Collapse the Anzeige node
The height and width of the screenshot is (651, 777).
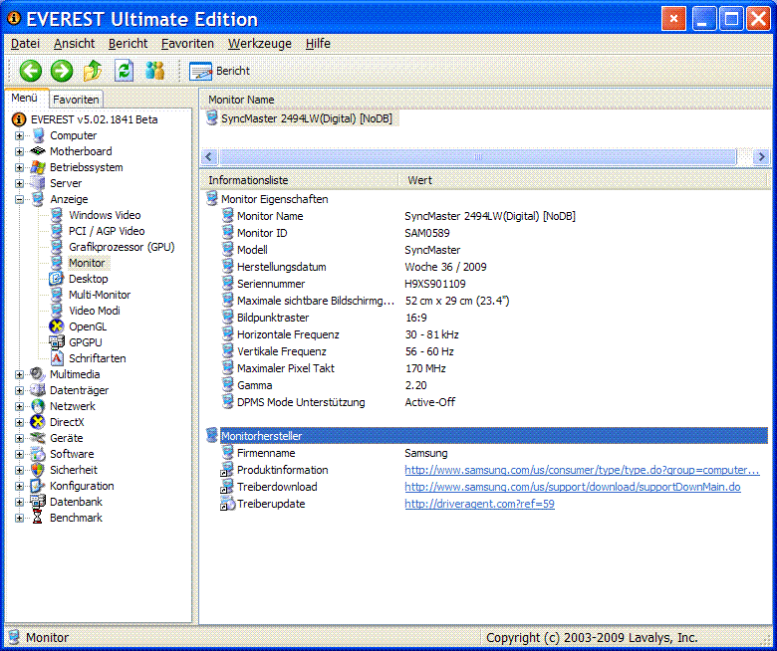pyautogui.click(x=19, y=199)
